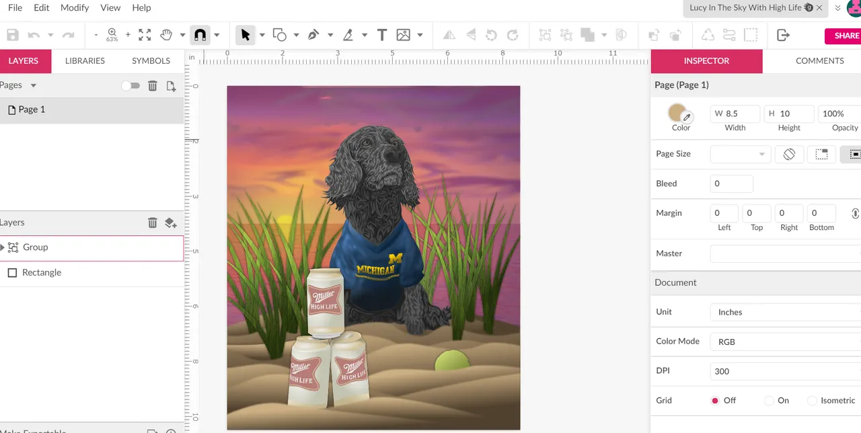The image size is (861, 433).
Task: Zoom in with the plus icon
Action: pos(128,35)
